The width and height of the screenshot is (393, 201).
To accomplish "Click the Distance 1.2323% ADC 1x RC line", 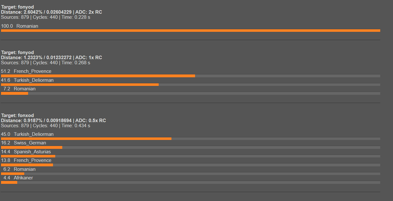I will (51, 58).
